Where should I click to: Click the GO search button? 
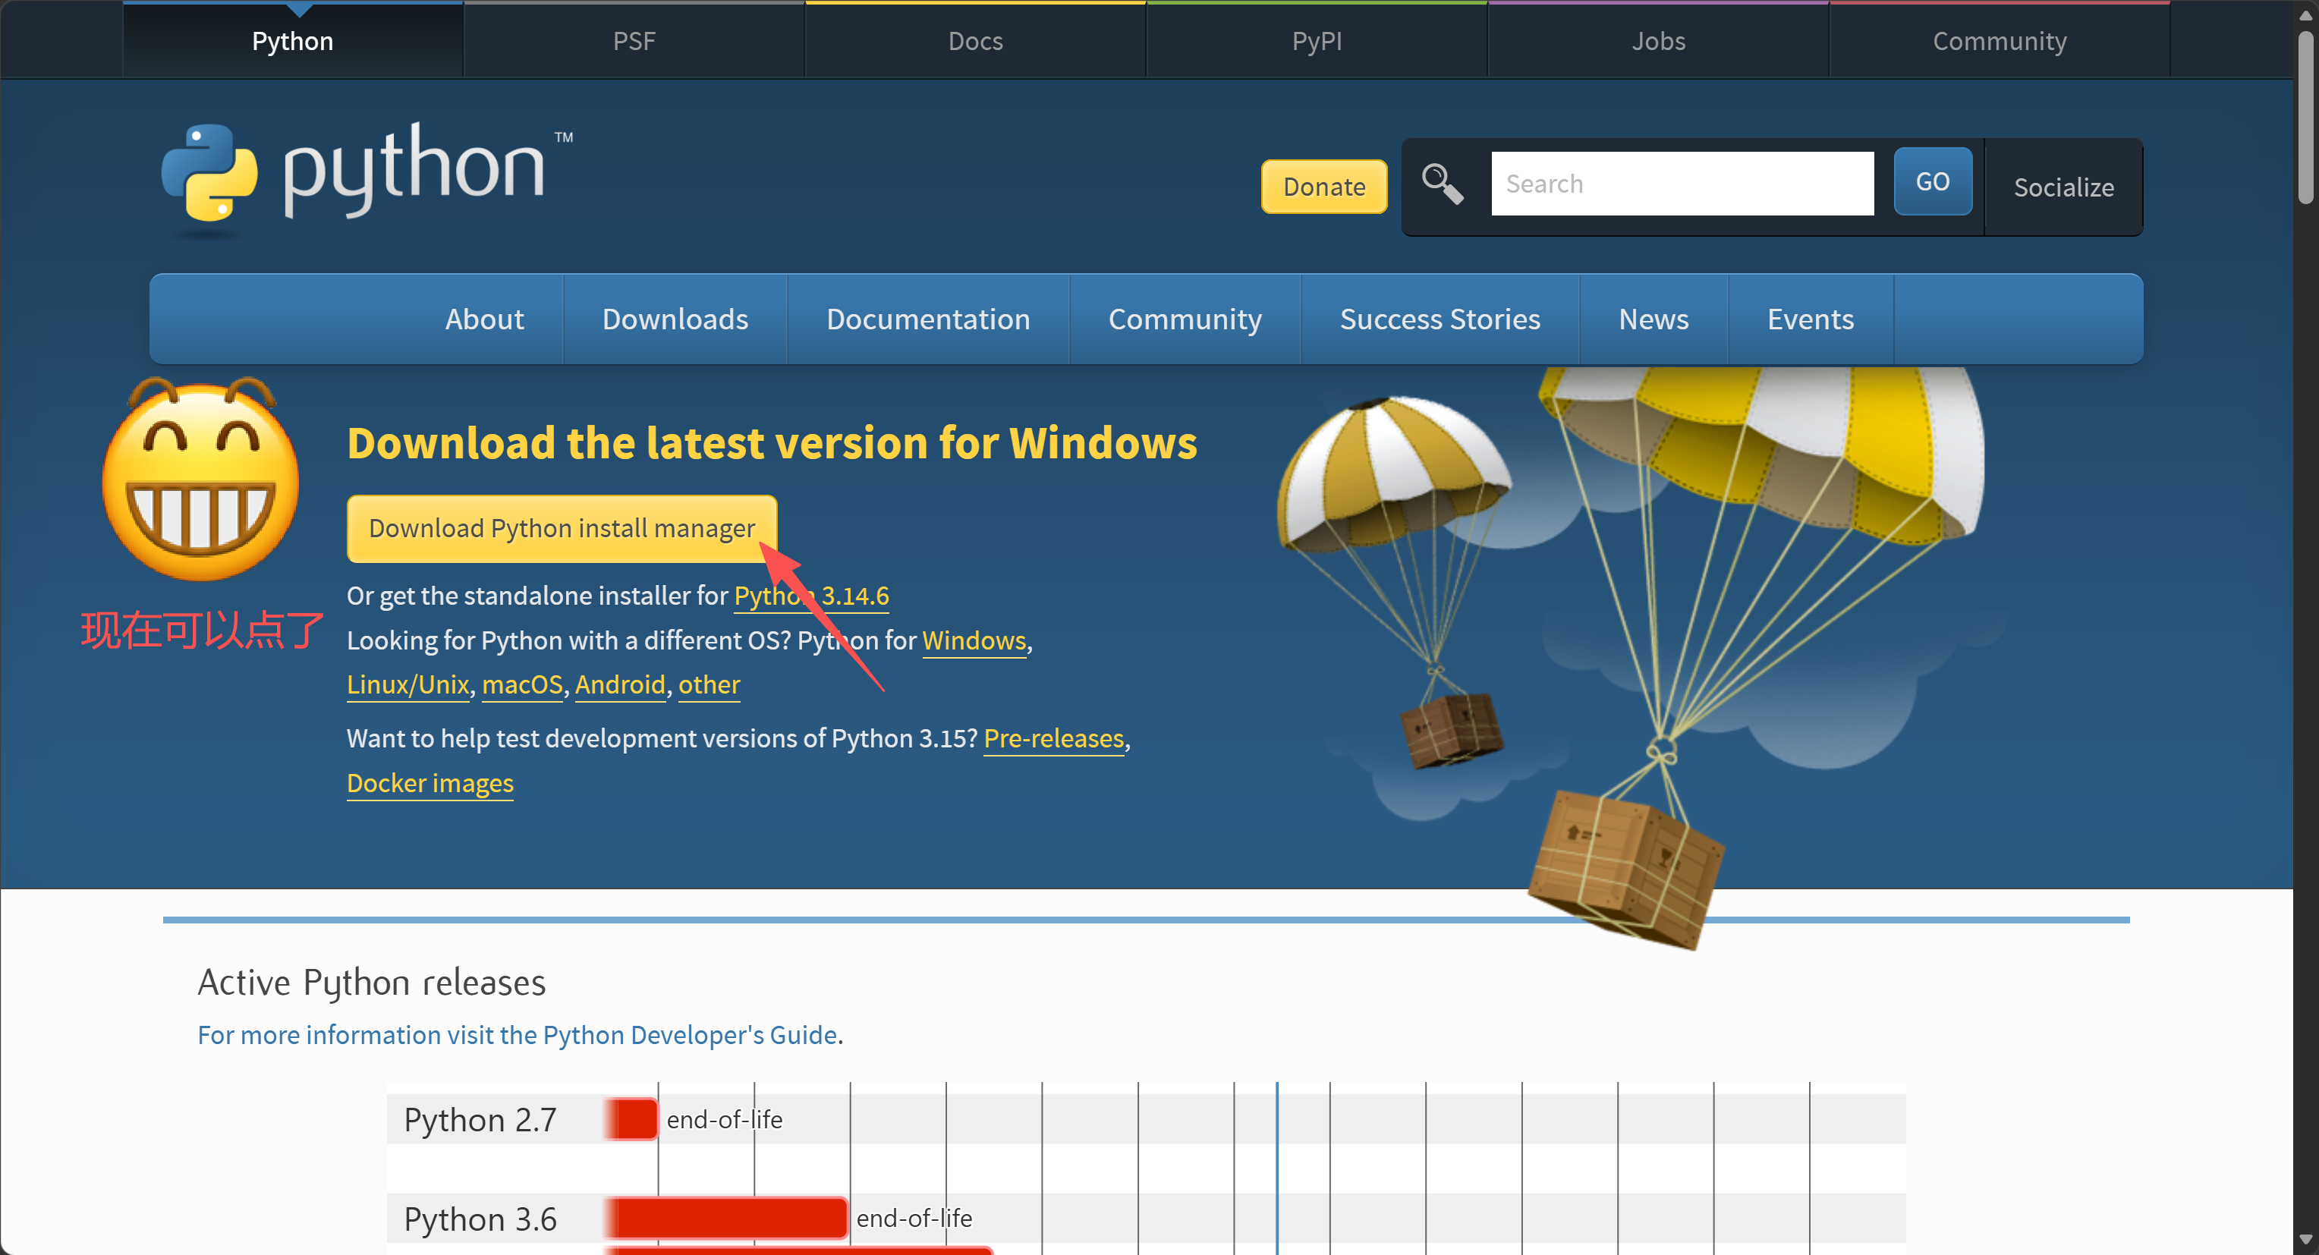pos(1932,182)
